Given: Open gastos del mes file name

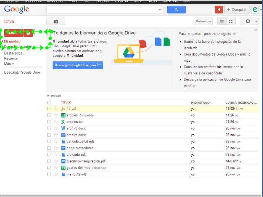Looking at the screenshot, I should (x=78, y=168).
